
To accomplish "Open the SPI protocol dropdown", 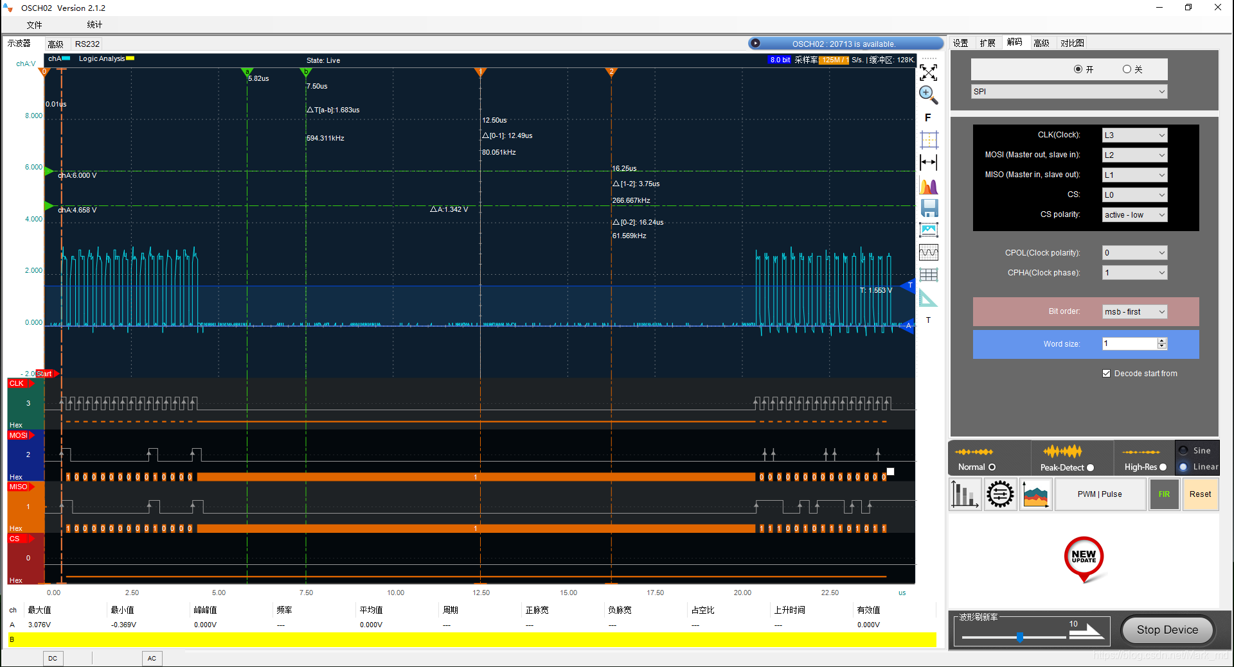I will [x=1069, y=92].
